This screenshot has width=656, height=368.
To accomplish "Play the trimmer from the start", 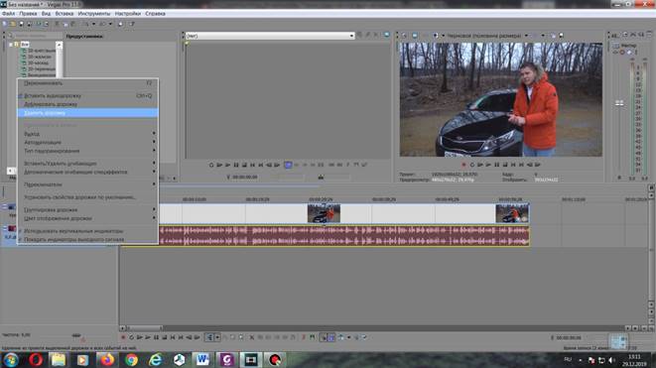I will 219,166.
